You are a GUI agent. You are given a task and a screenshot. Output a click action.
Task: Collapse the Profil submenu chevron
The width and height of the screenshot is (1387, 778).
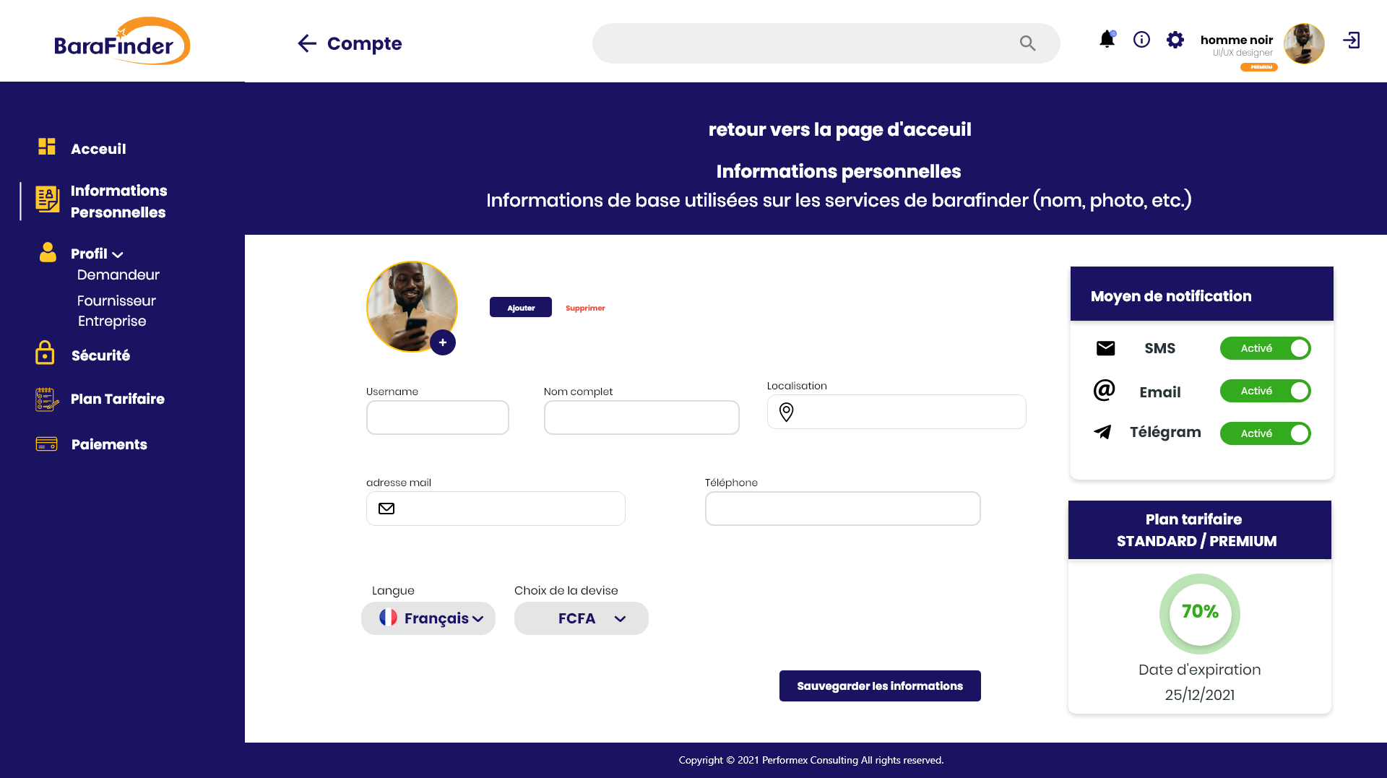click(118, 254)
